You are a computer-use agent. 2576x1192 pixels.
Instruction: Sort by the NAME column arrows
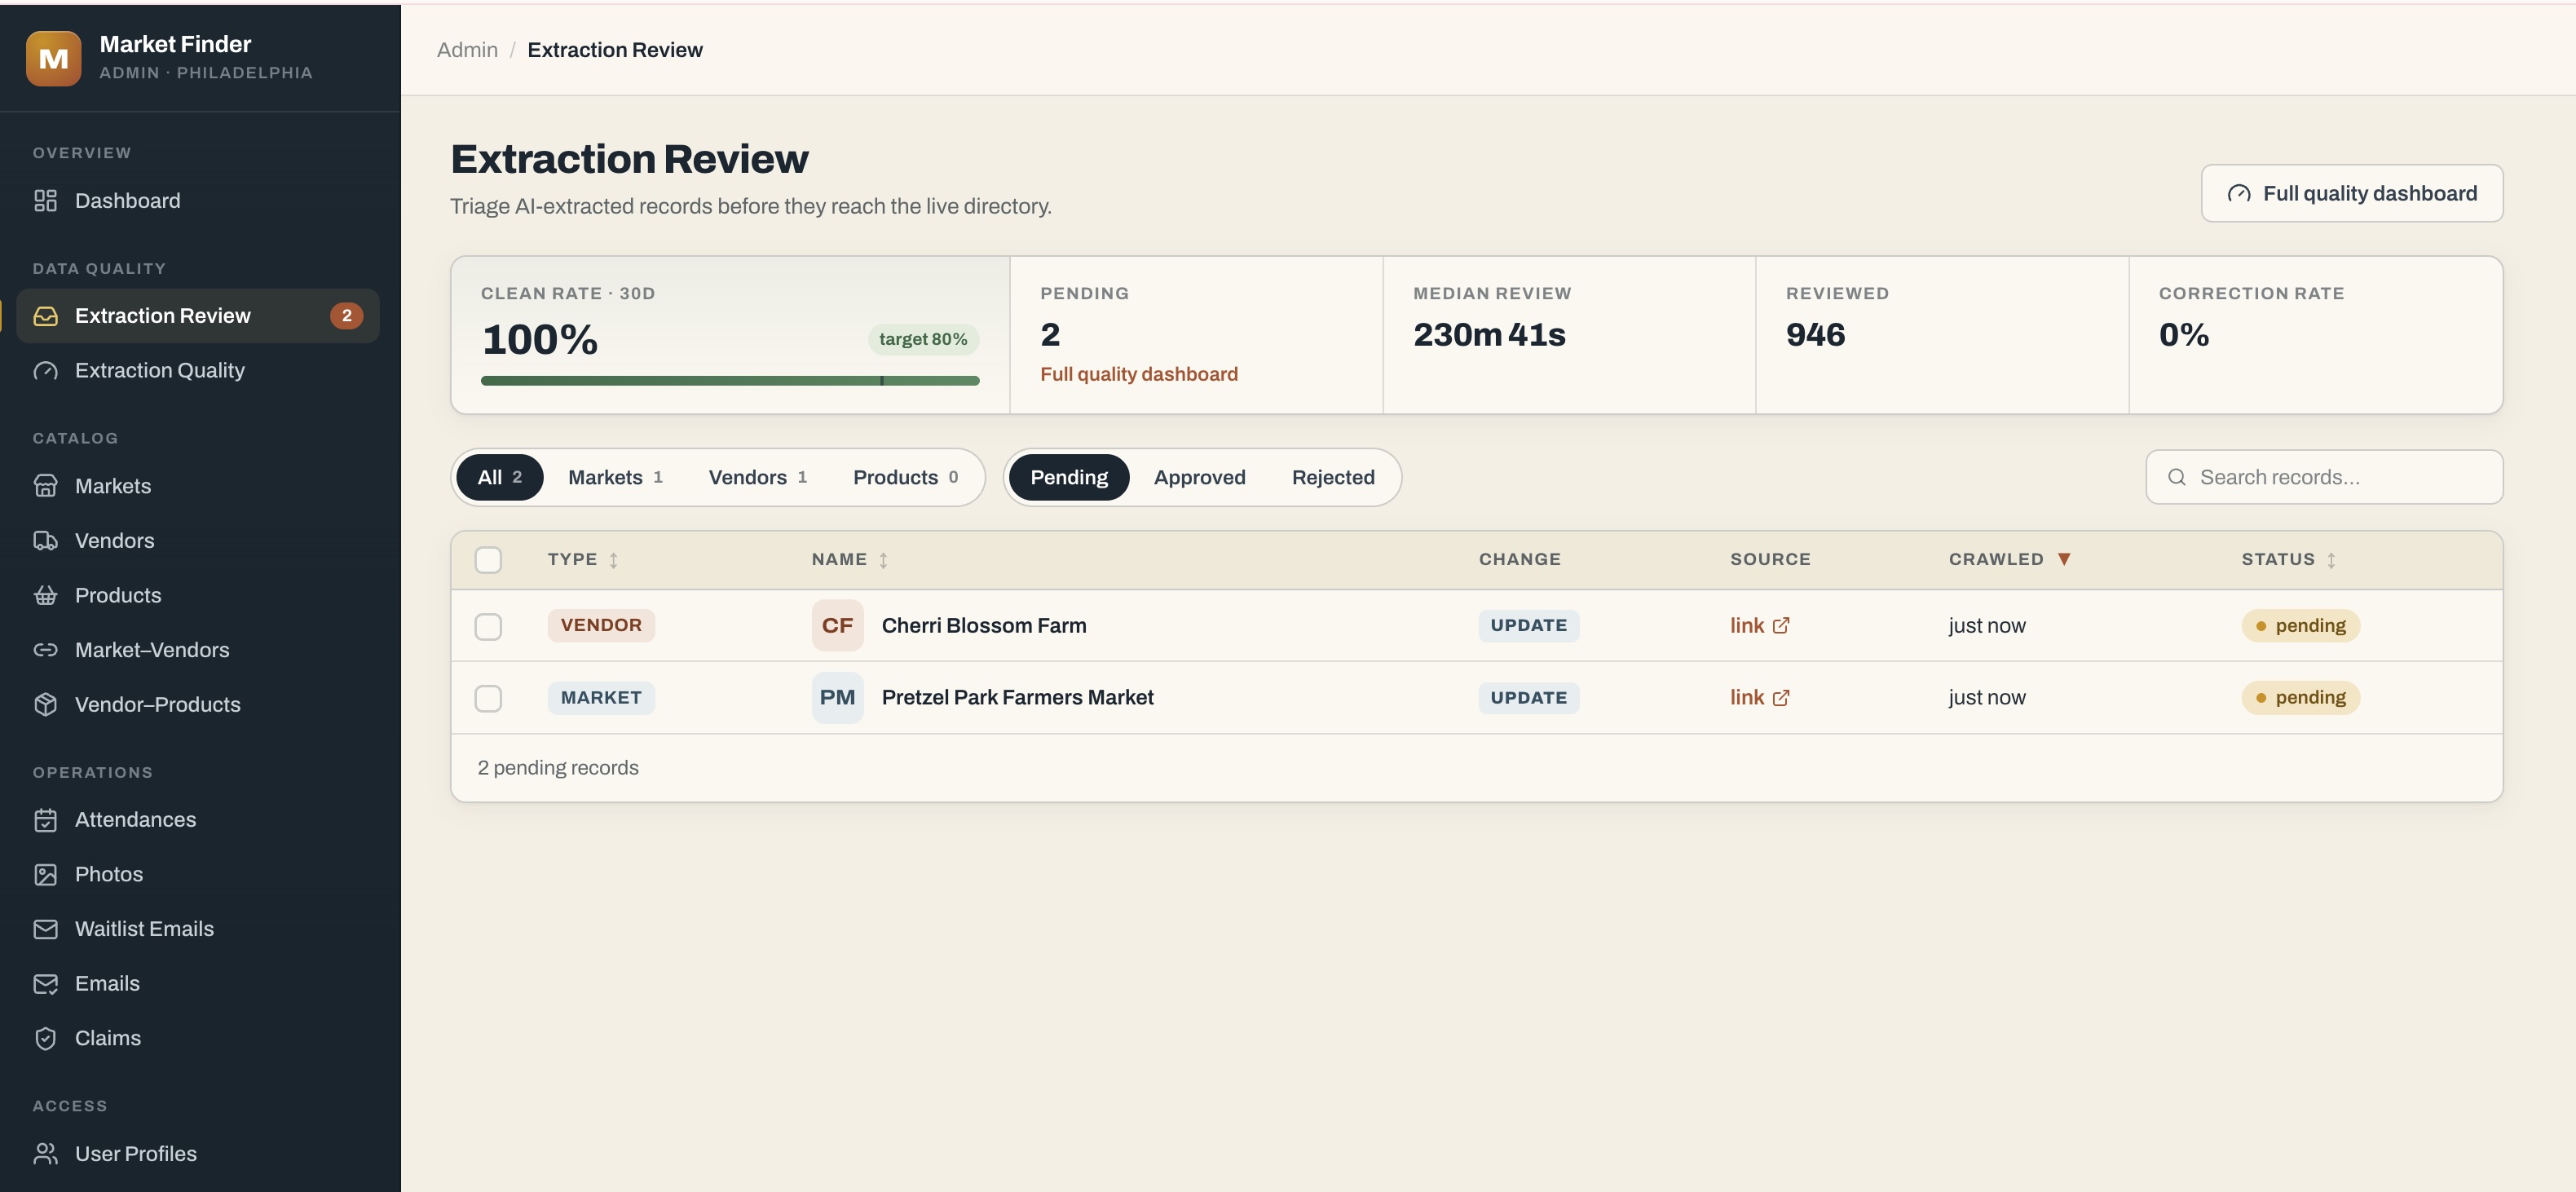(883, 561)
